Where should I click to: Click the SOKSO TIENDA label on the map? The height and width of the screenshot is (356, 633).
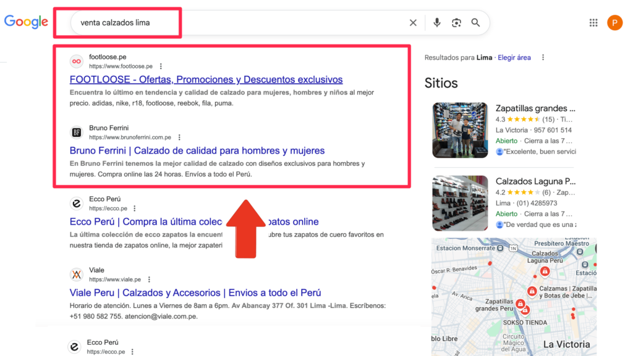coord(525,323)
